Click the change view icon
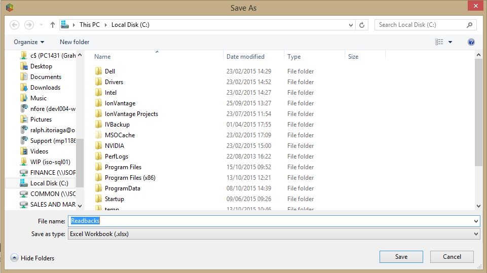The image size is (487, 273). [x=439, y=42]
